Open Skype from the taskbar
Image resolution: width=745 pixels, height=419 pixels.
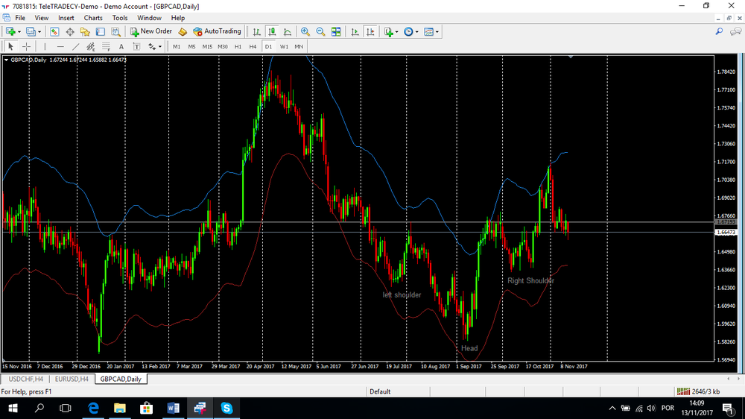click(x=226, y=408)
